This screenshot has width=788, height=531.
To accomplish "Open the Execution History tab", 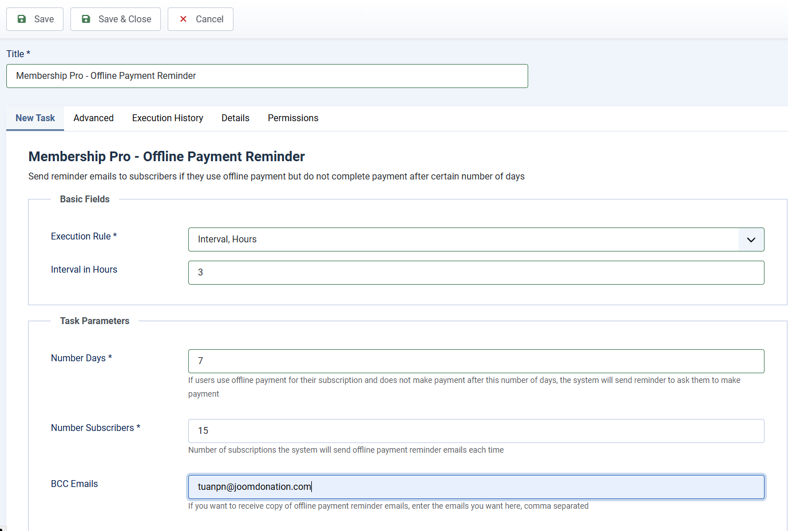I will (168, 118).
